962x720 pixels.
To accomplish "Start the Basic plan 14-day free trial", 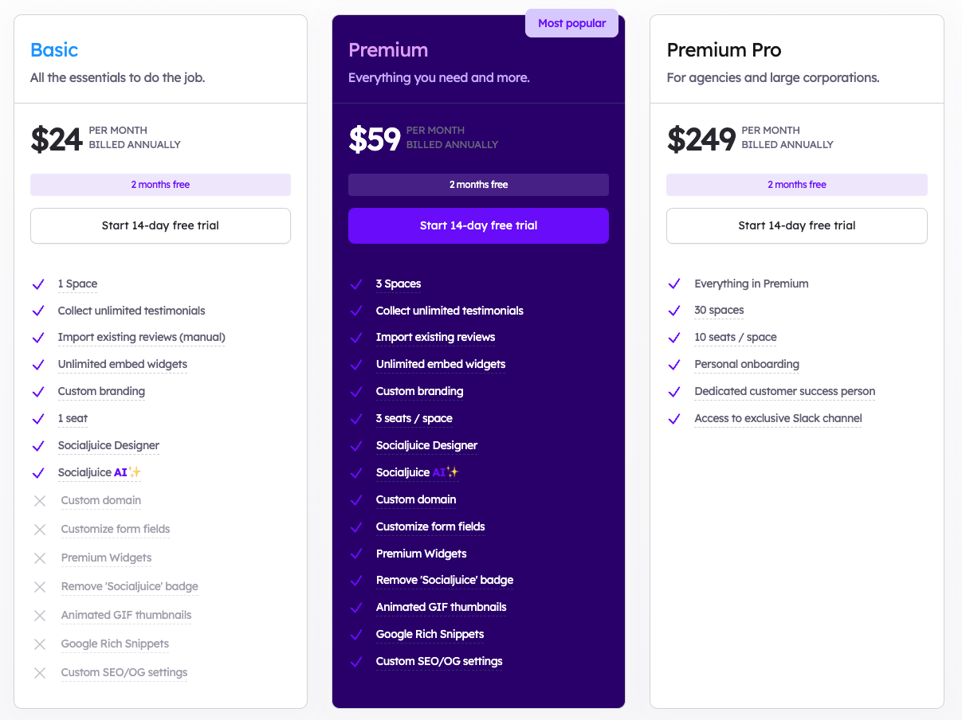I will tap(160, 225).
